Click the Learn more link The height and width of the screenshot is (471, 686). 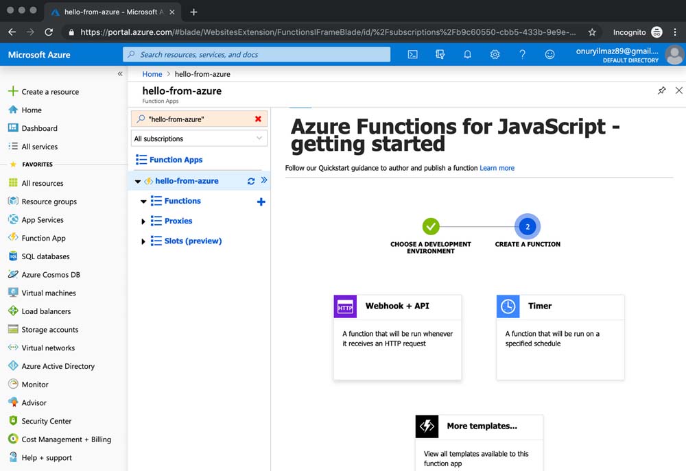click(x=497, y=168)
